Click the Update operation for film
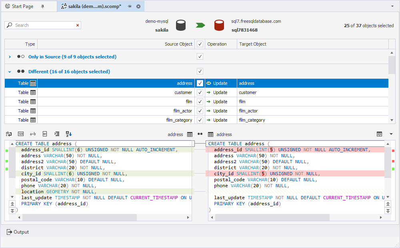 point(220,102)
